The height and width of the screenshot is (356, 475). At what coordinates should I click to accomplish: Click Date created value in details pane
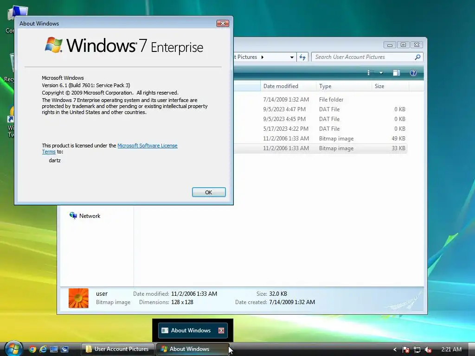[x=292, y=302]
